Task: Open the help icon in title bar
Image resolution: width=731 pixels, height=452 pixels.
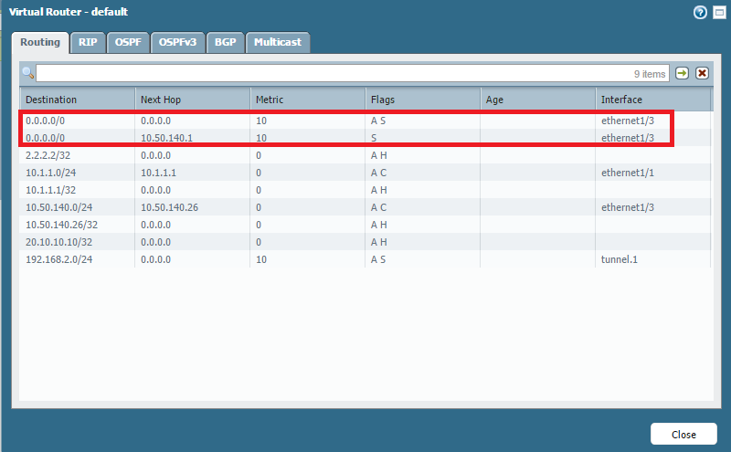Action: (701, 12)
